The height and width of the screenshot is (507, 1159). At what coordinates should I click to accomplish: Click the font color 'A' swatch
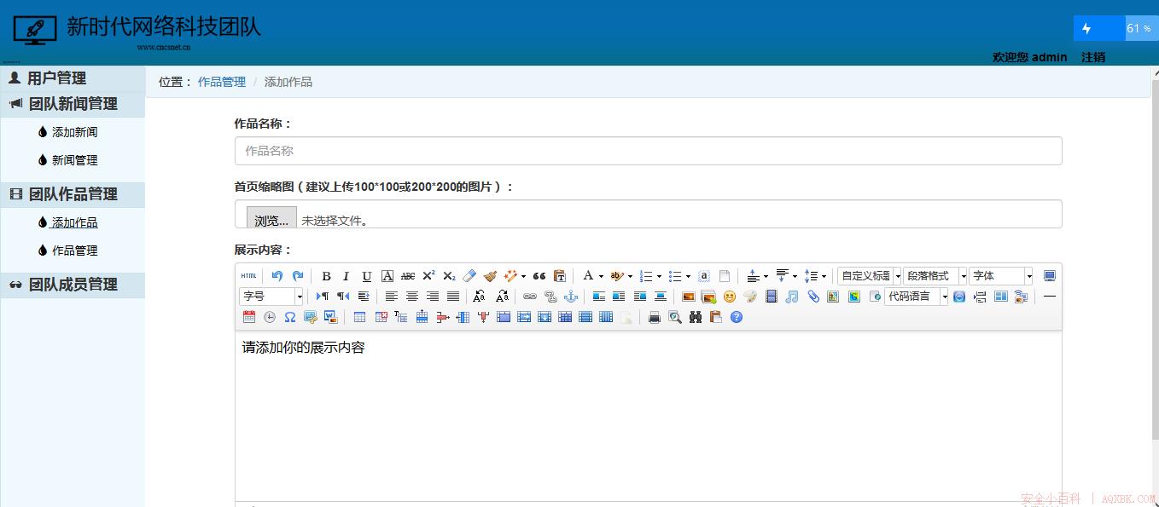tap(588, 276)
